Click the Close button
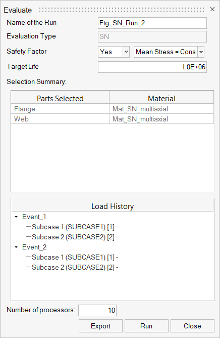The width and height of the screenshot is (220, 338). [x=192, y=326]
